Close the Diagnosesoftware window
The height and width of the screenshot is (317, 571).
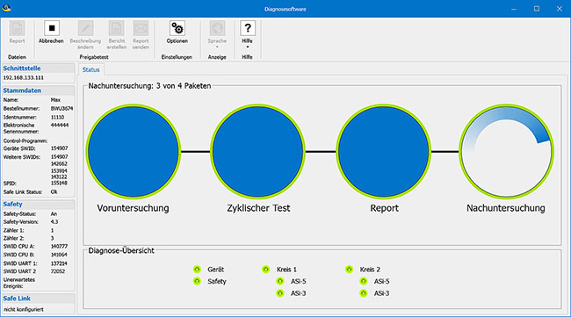coord(560,9)
